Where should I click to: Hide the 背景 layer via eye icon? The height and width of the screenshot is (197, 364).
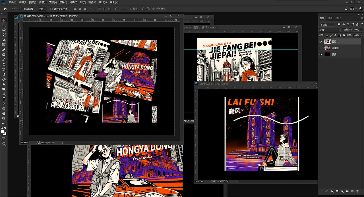click(x=321, y=55)
